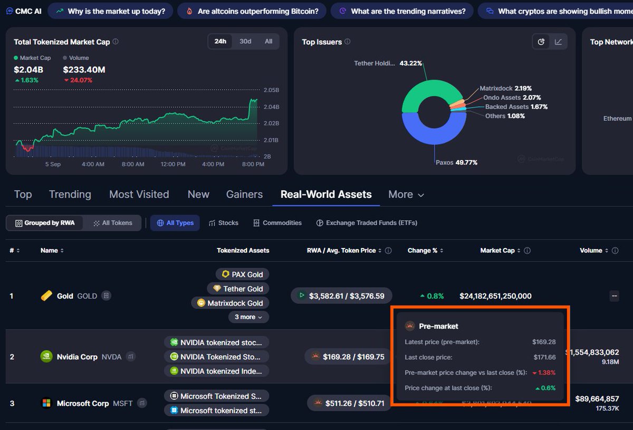Toggle Grouped by RWA view

45,223
